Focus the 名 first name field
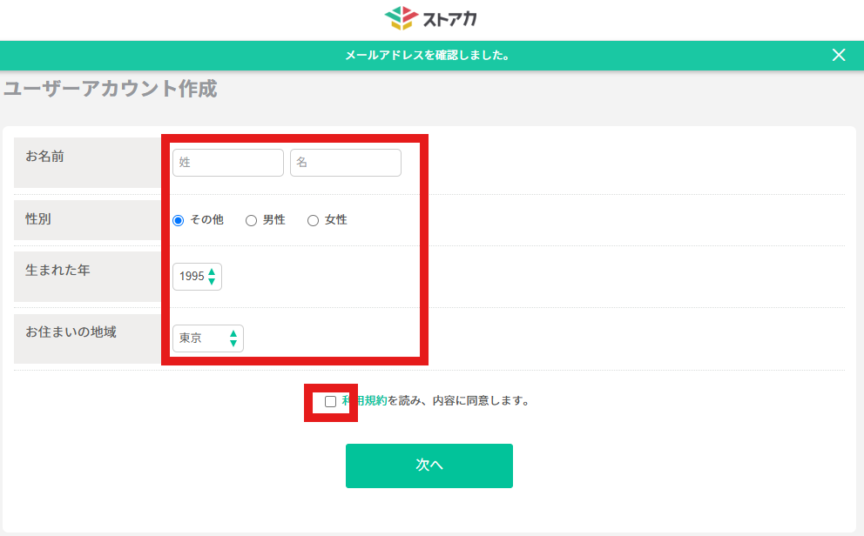Viewport: 864px width, 536px height. point(346,163)
